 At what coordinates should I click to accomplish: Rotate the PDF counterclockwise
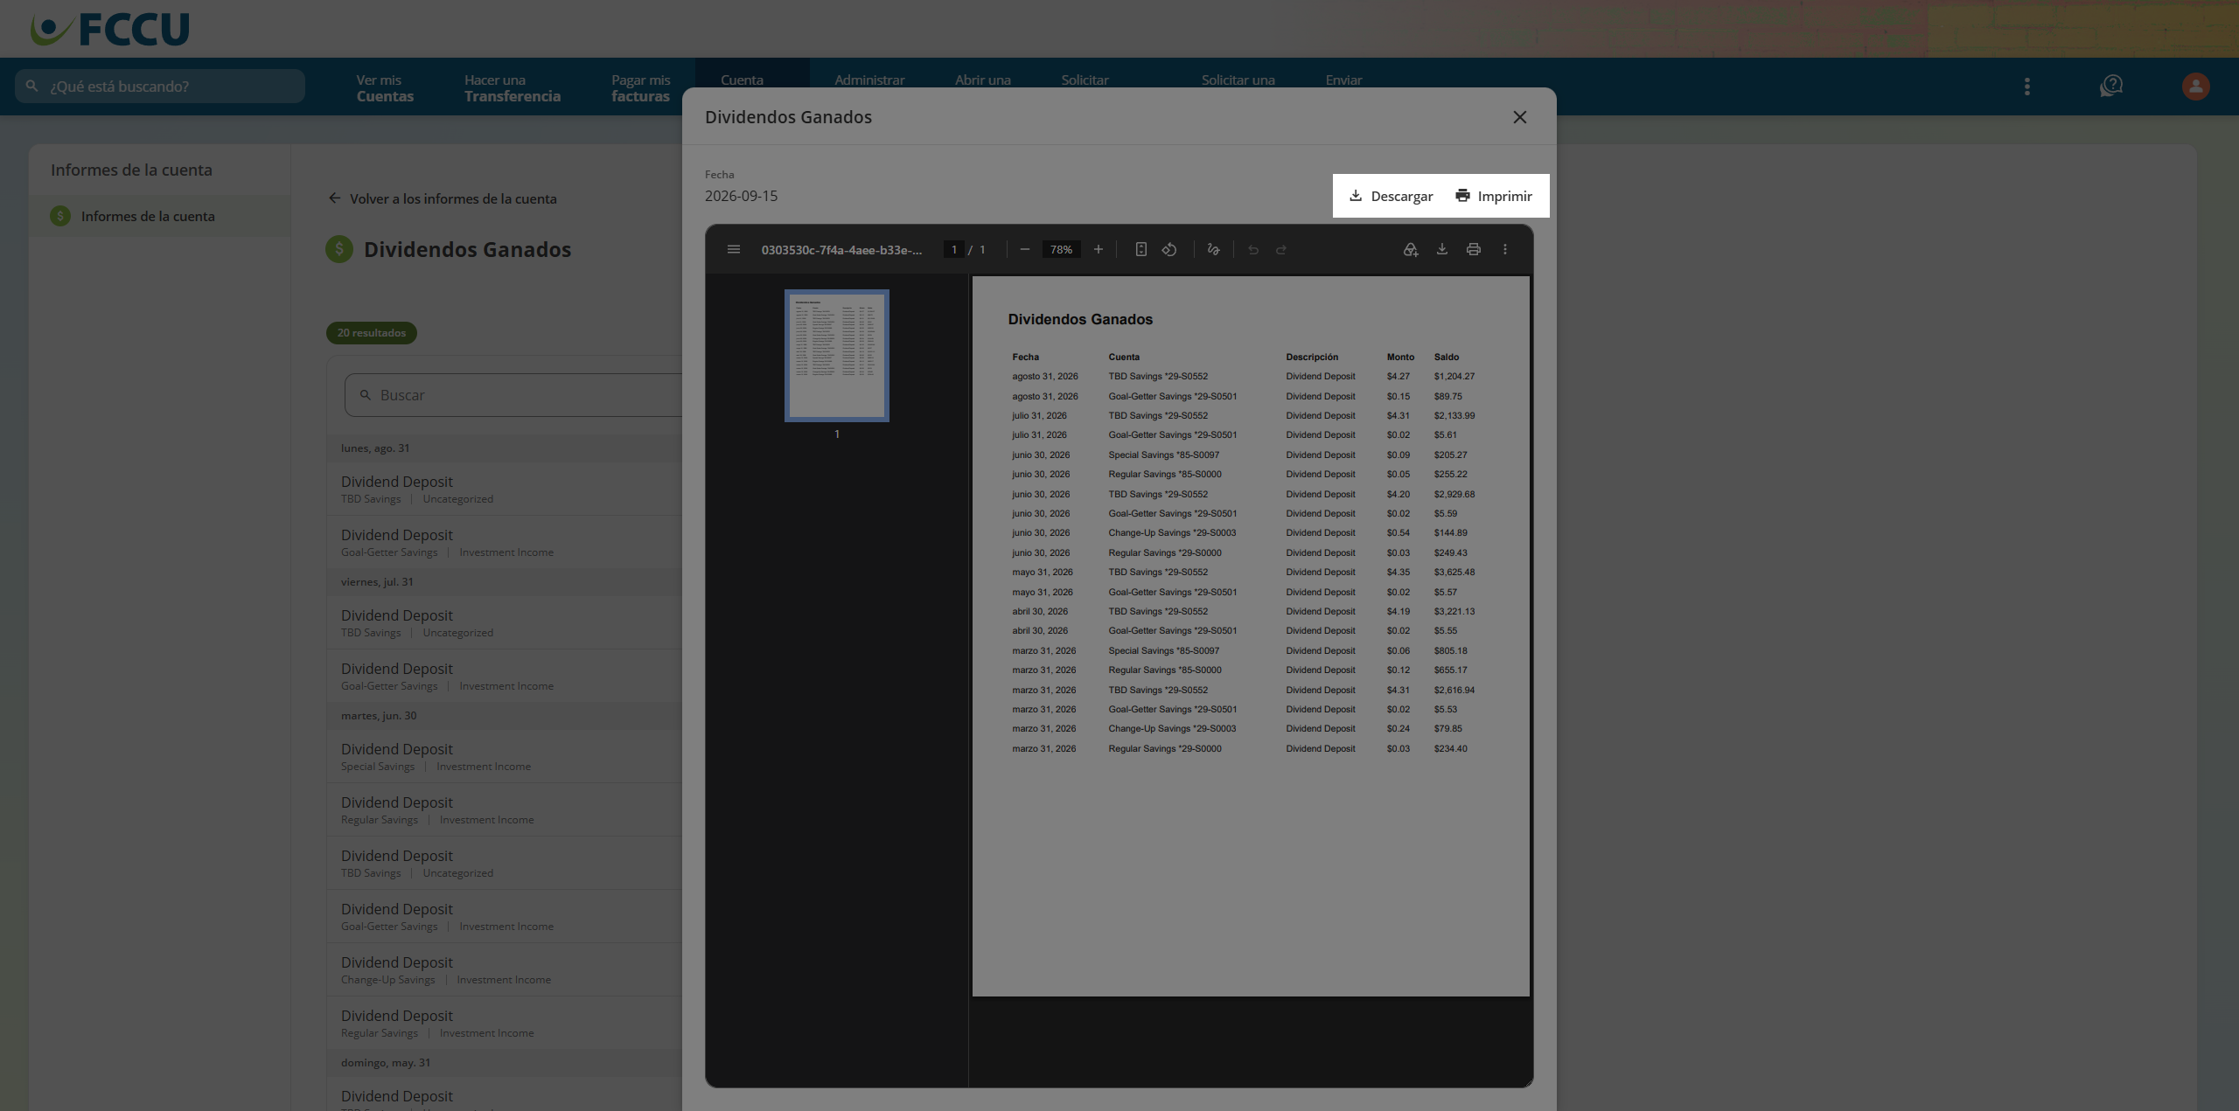[x=1169, y=250]
